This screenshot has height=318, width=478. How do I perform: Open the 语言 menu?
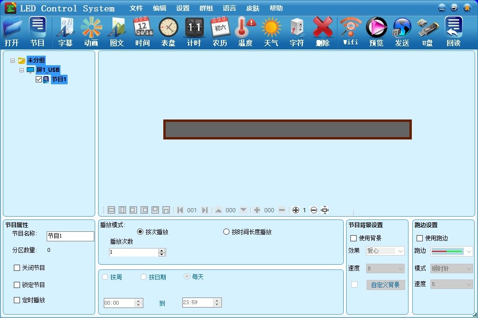tap(229, 8)
